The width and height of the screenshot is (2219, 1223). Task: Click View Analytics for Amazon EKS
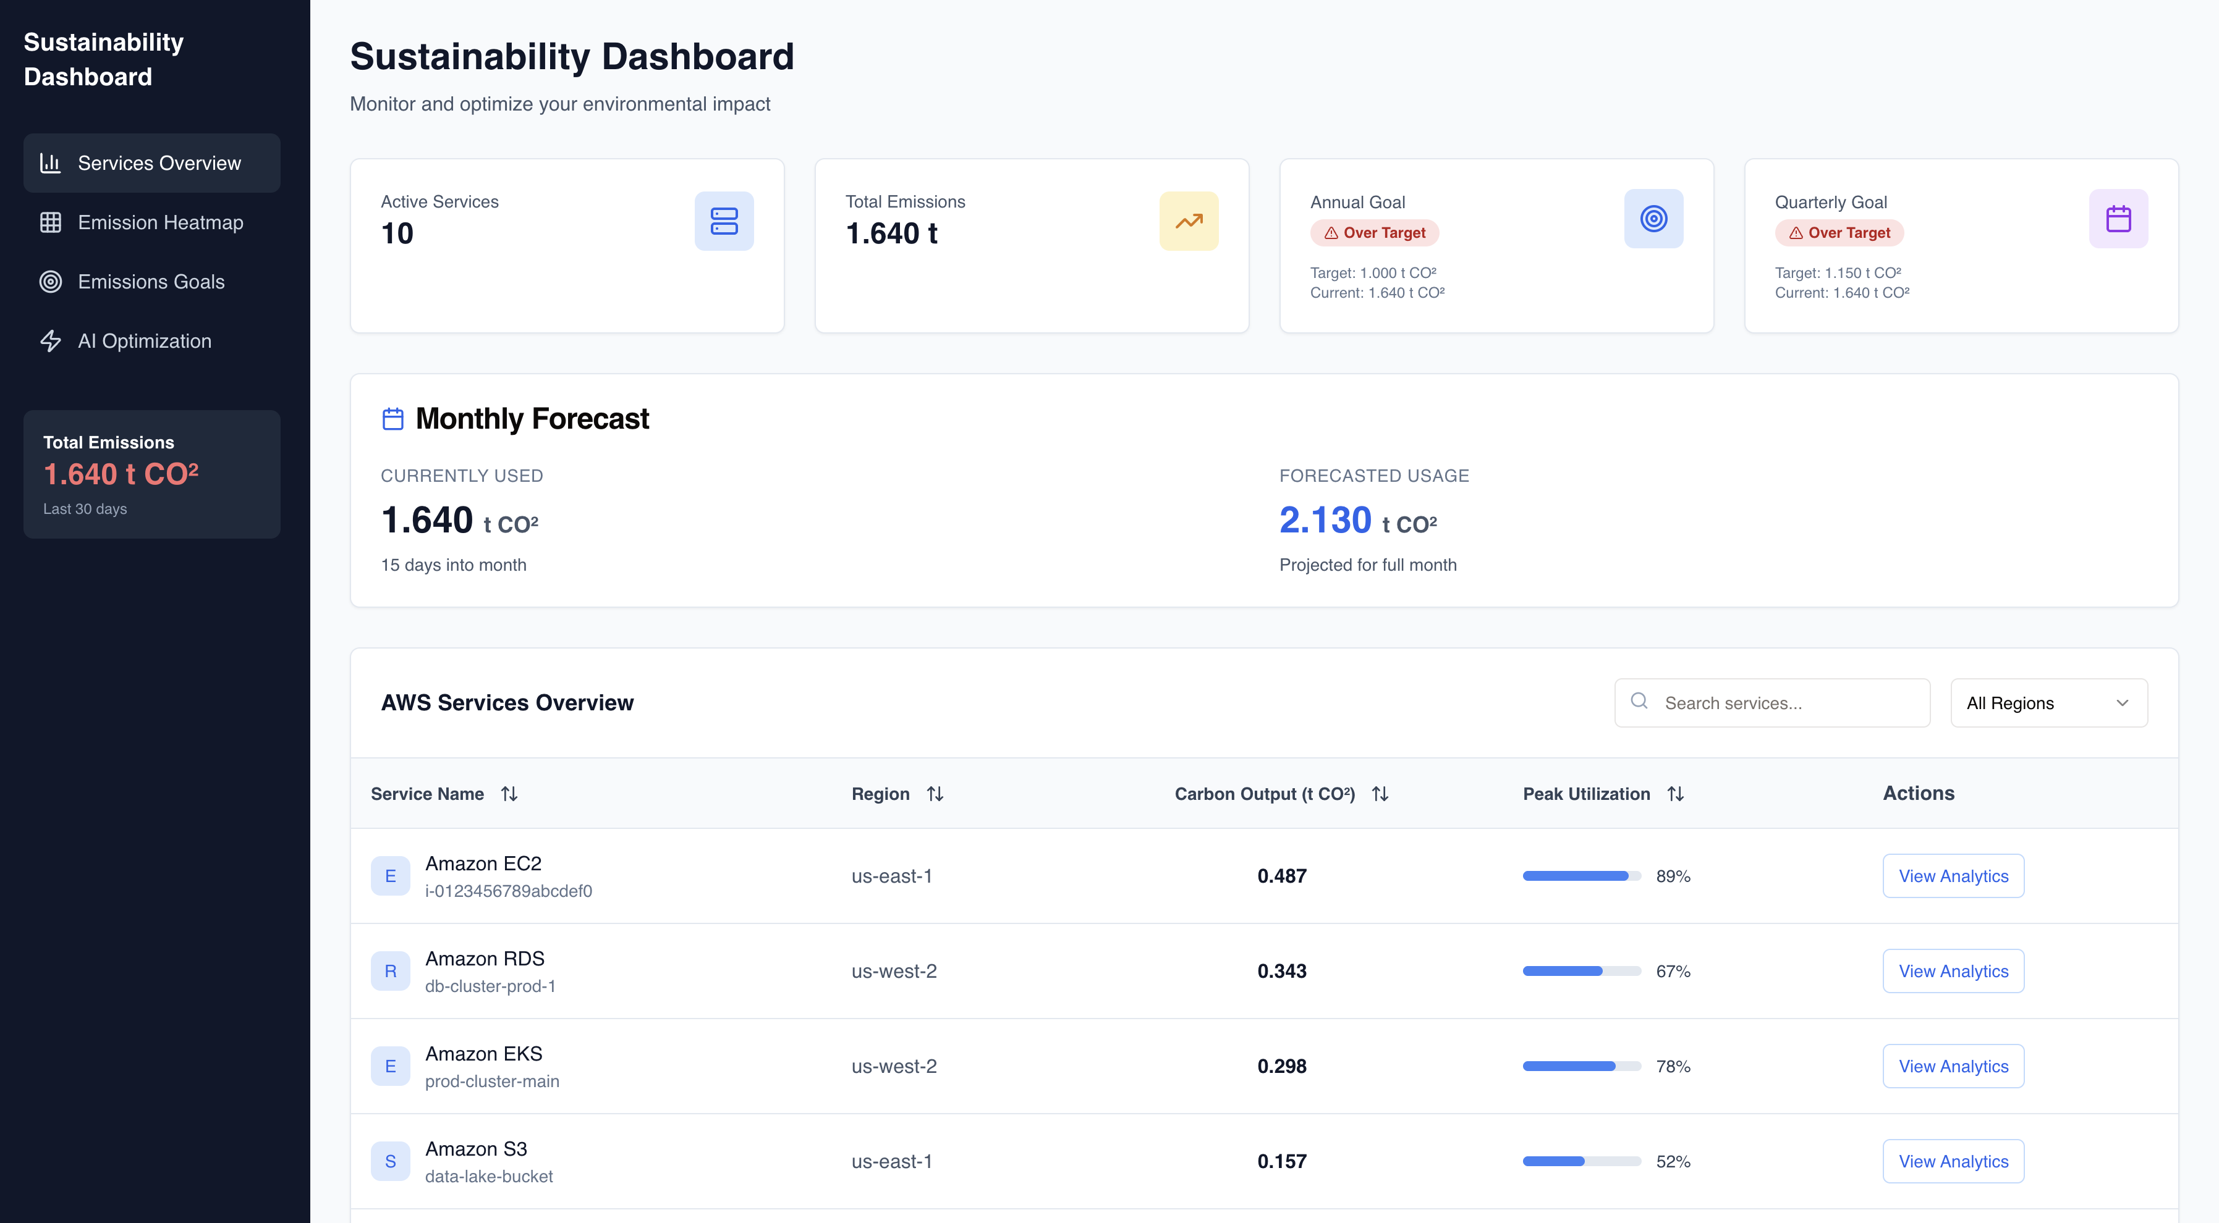pyautogui.click(x=1953, y=1066)
